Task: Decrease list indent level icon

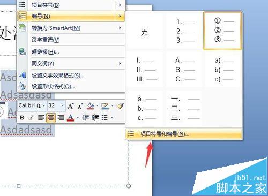Action: (85, 118)
